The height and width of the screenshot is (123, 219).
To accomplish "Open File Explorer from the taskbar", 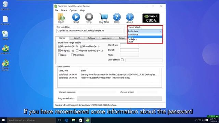I will pyautogui.click(x=74, y=120).
